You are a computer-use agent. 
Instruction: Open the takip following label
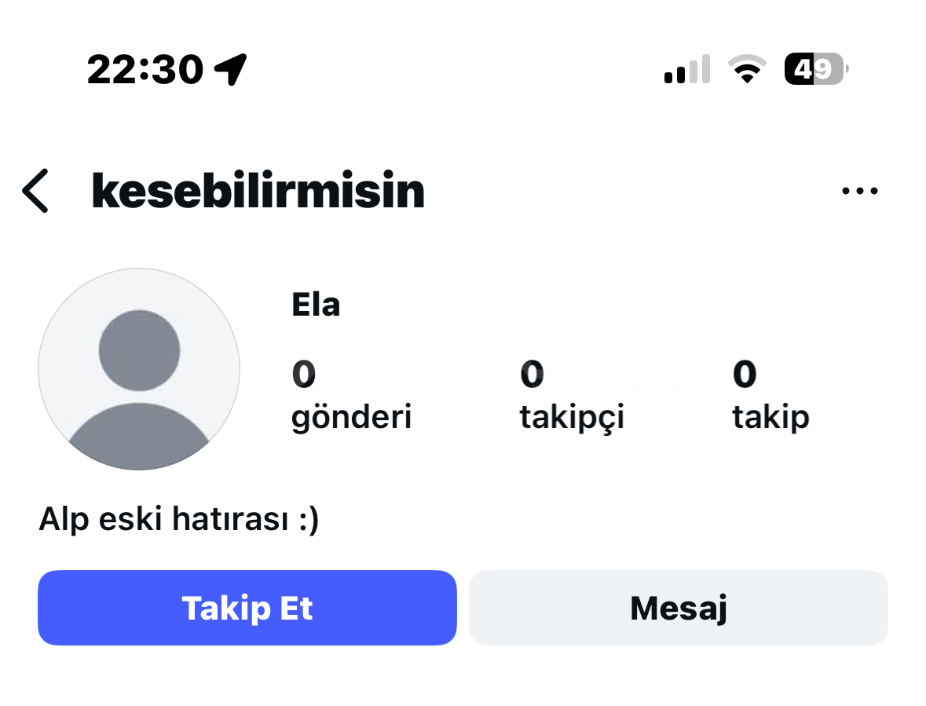770,417
